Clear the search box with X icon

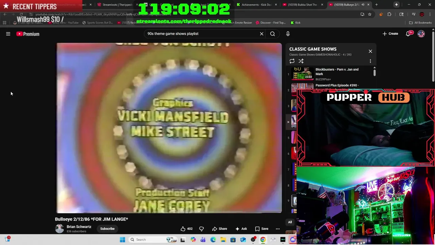click(x=262, y=34)
